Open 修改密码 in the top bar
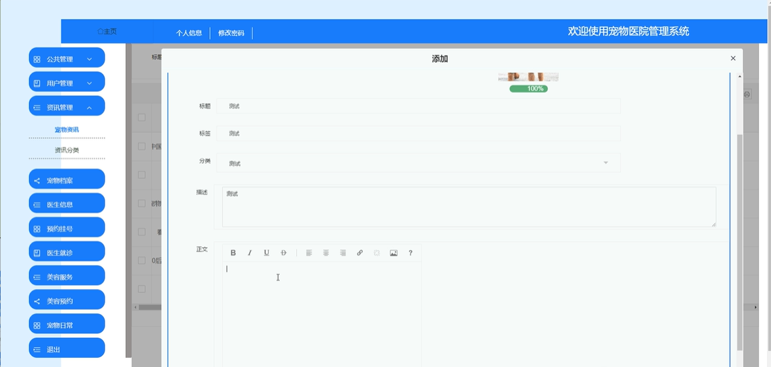Viewport: 771px width, 367px height. point(231,33)
